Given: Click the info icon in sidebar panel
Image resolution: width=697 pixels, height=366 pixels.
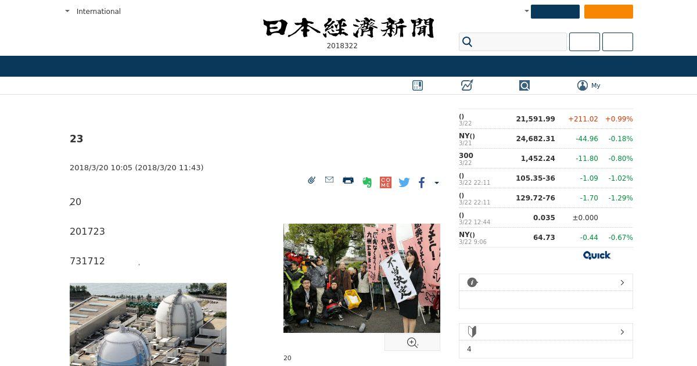Looking at the screenshot, I should click(x=472, y=282).
